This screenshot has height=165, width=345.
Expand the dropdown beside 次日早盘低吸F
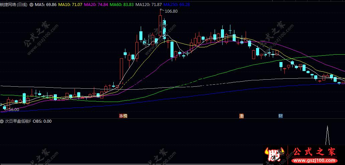click(2, 121)
